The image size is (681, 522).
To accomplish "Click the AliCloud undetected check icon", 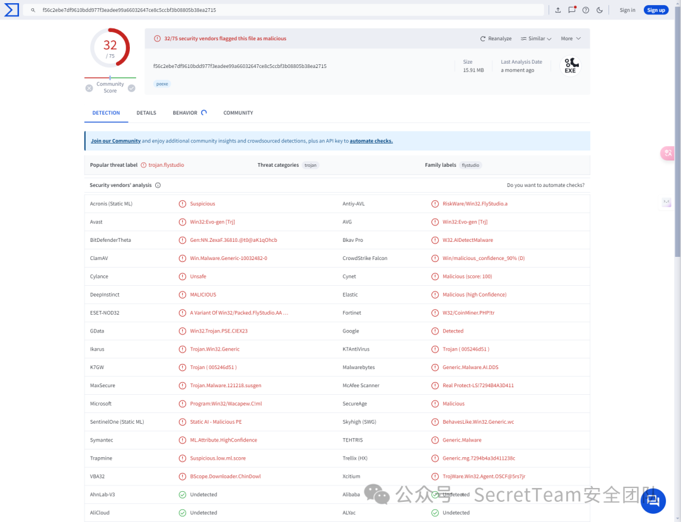I will 182,513.
